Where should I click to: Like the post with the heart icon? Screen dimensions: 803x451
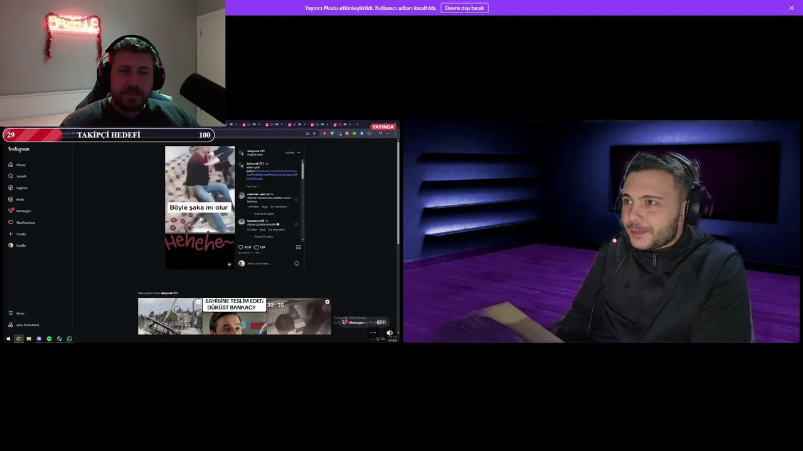(241, 247)
